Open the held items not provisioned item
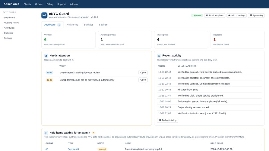This screenshot has height=151, width=269. 143,80
